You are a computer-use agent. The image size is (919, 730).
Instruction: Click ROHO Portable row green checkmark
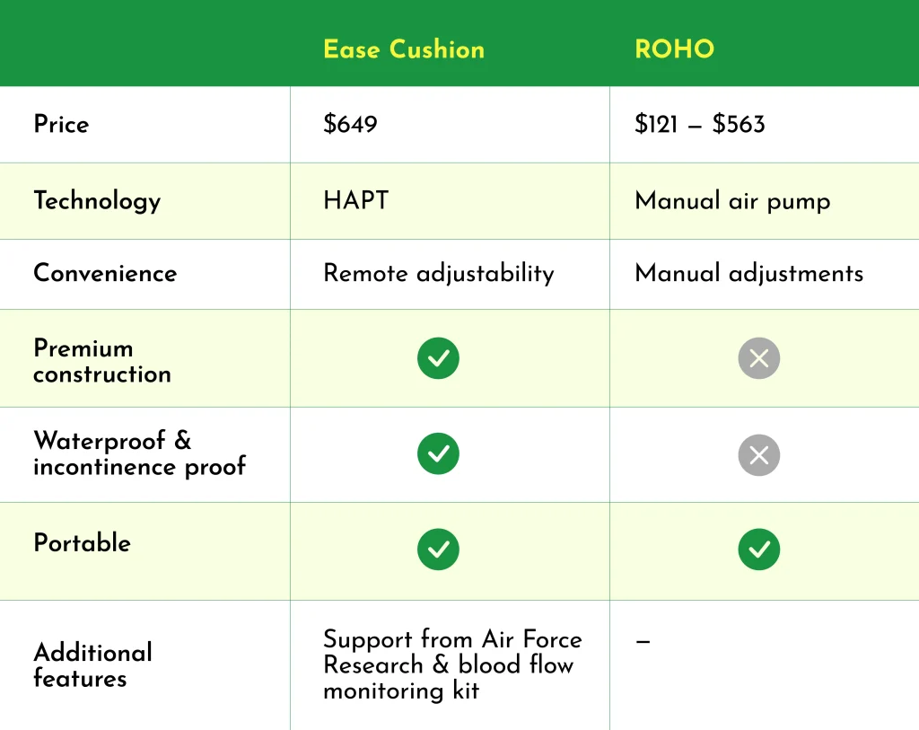pyautogui.click(x=758, y=550)
